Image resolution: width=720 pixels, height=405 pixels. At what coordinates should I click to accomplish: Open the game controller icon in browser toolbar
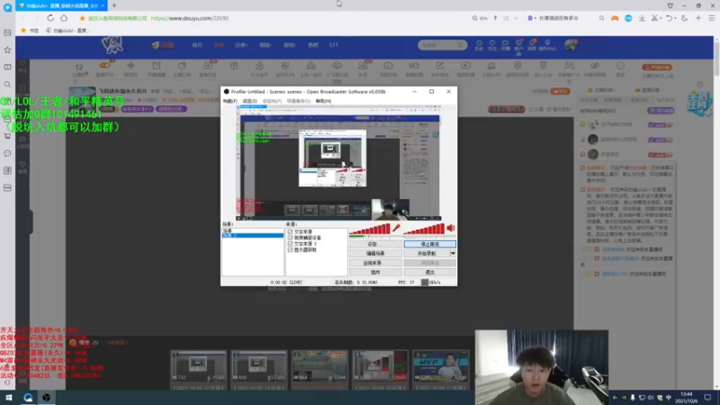point(615,18)
